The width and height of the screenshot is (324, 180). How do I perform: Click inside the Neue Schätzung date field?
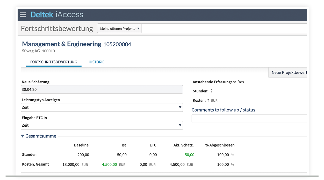point(102,89)
